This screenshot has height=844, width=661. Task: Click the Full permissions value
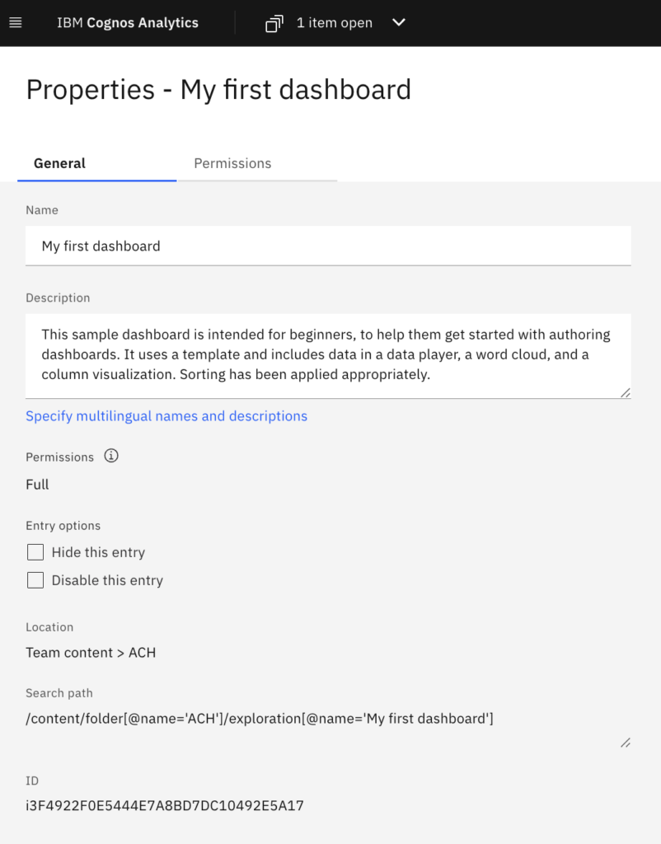pyautogui.click(x=37, y=485)
